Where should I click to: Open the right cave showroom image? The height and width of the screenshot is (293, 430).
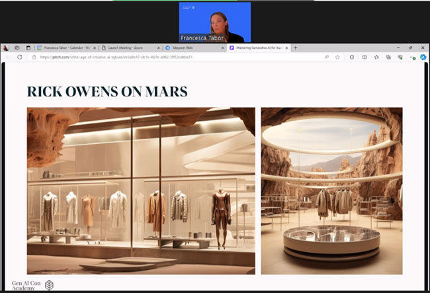tap(332, 191)
